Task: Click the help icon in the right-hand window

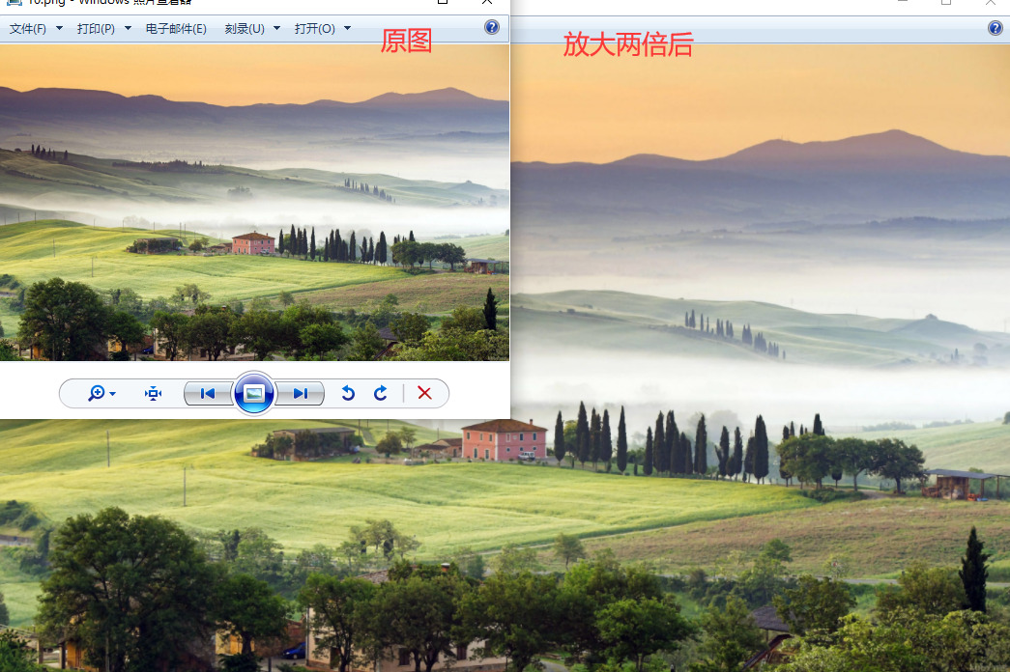Action: [995, 28]
